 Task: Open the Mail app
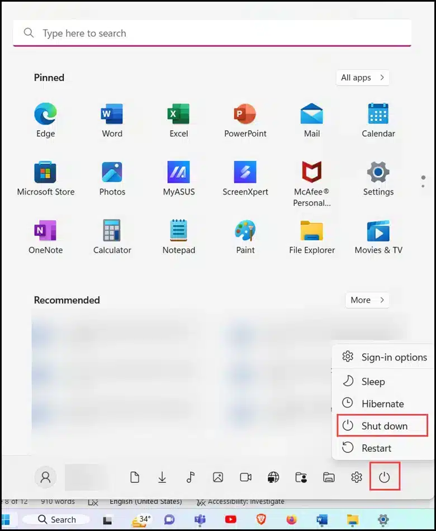[312, 120]
